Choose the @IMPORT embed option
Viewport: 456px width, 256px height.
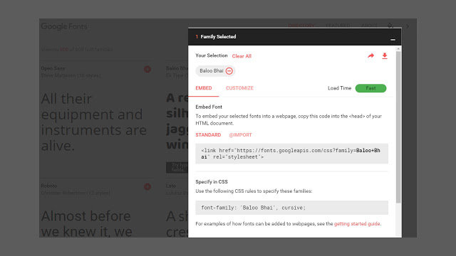pyautogui.click(x=241, y=135)
